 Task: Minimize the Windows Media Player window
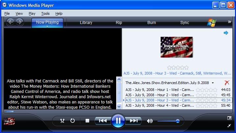pyautogui.click(x=216, y=5)
